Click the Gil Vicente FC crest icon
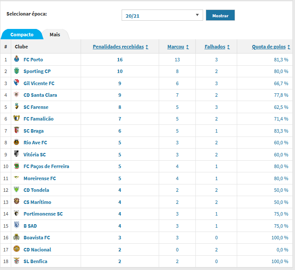295x270 pixels. (x=16, y=83)
